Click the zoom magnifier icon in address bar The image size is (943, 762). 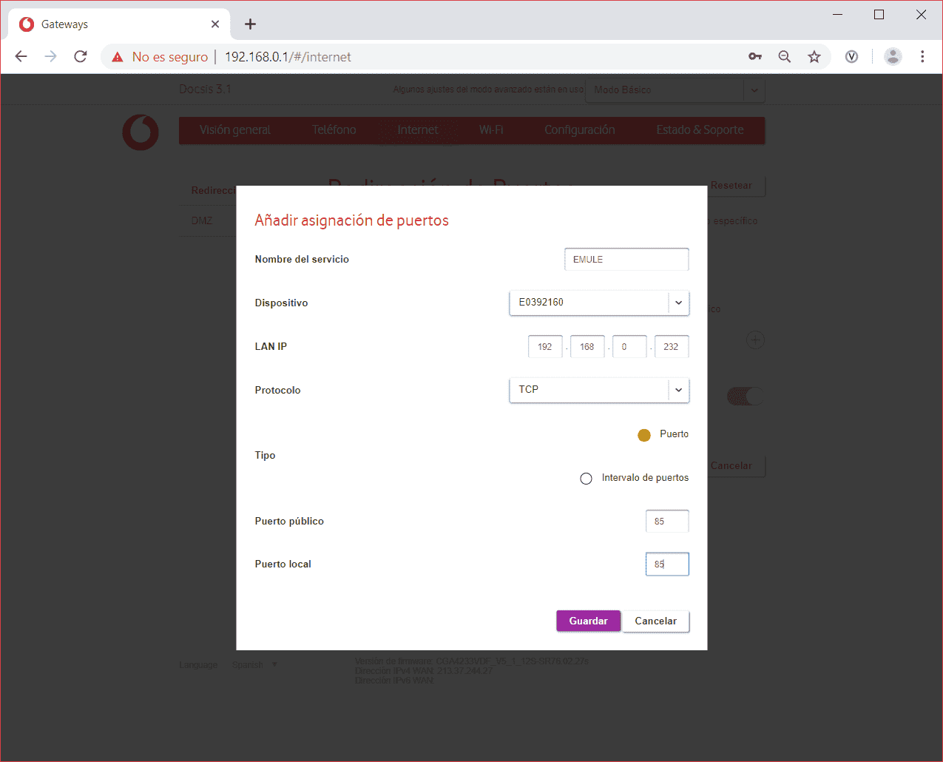785,56
